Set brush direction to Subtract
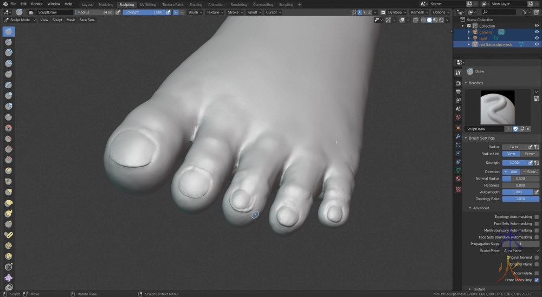 tap(530, 171)
